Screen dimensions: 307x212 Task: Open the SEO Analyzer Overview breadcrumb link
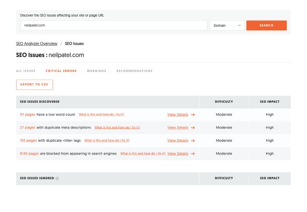(36, 44)
